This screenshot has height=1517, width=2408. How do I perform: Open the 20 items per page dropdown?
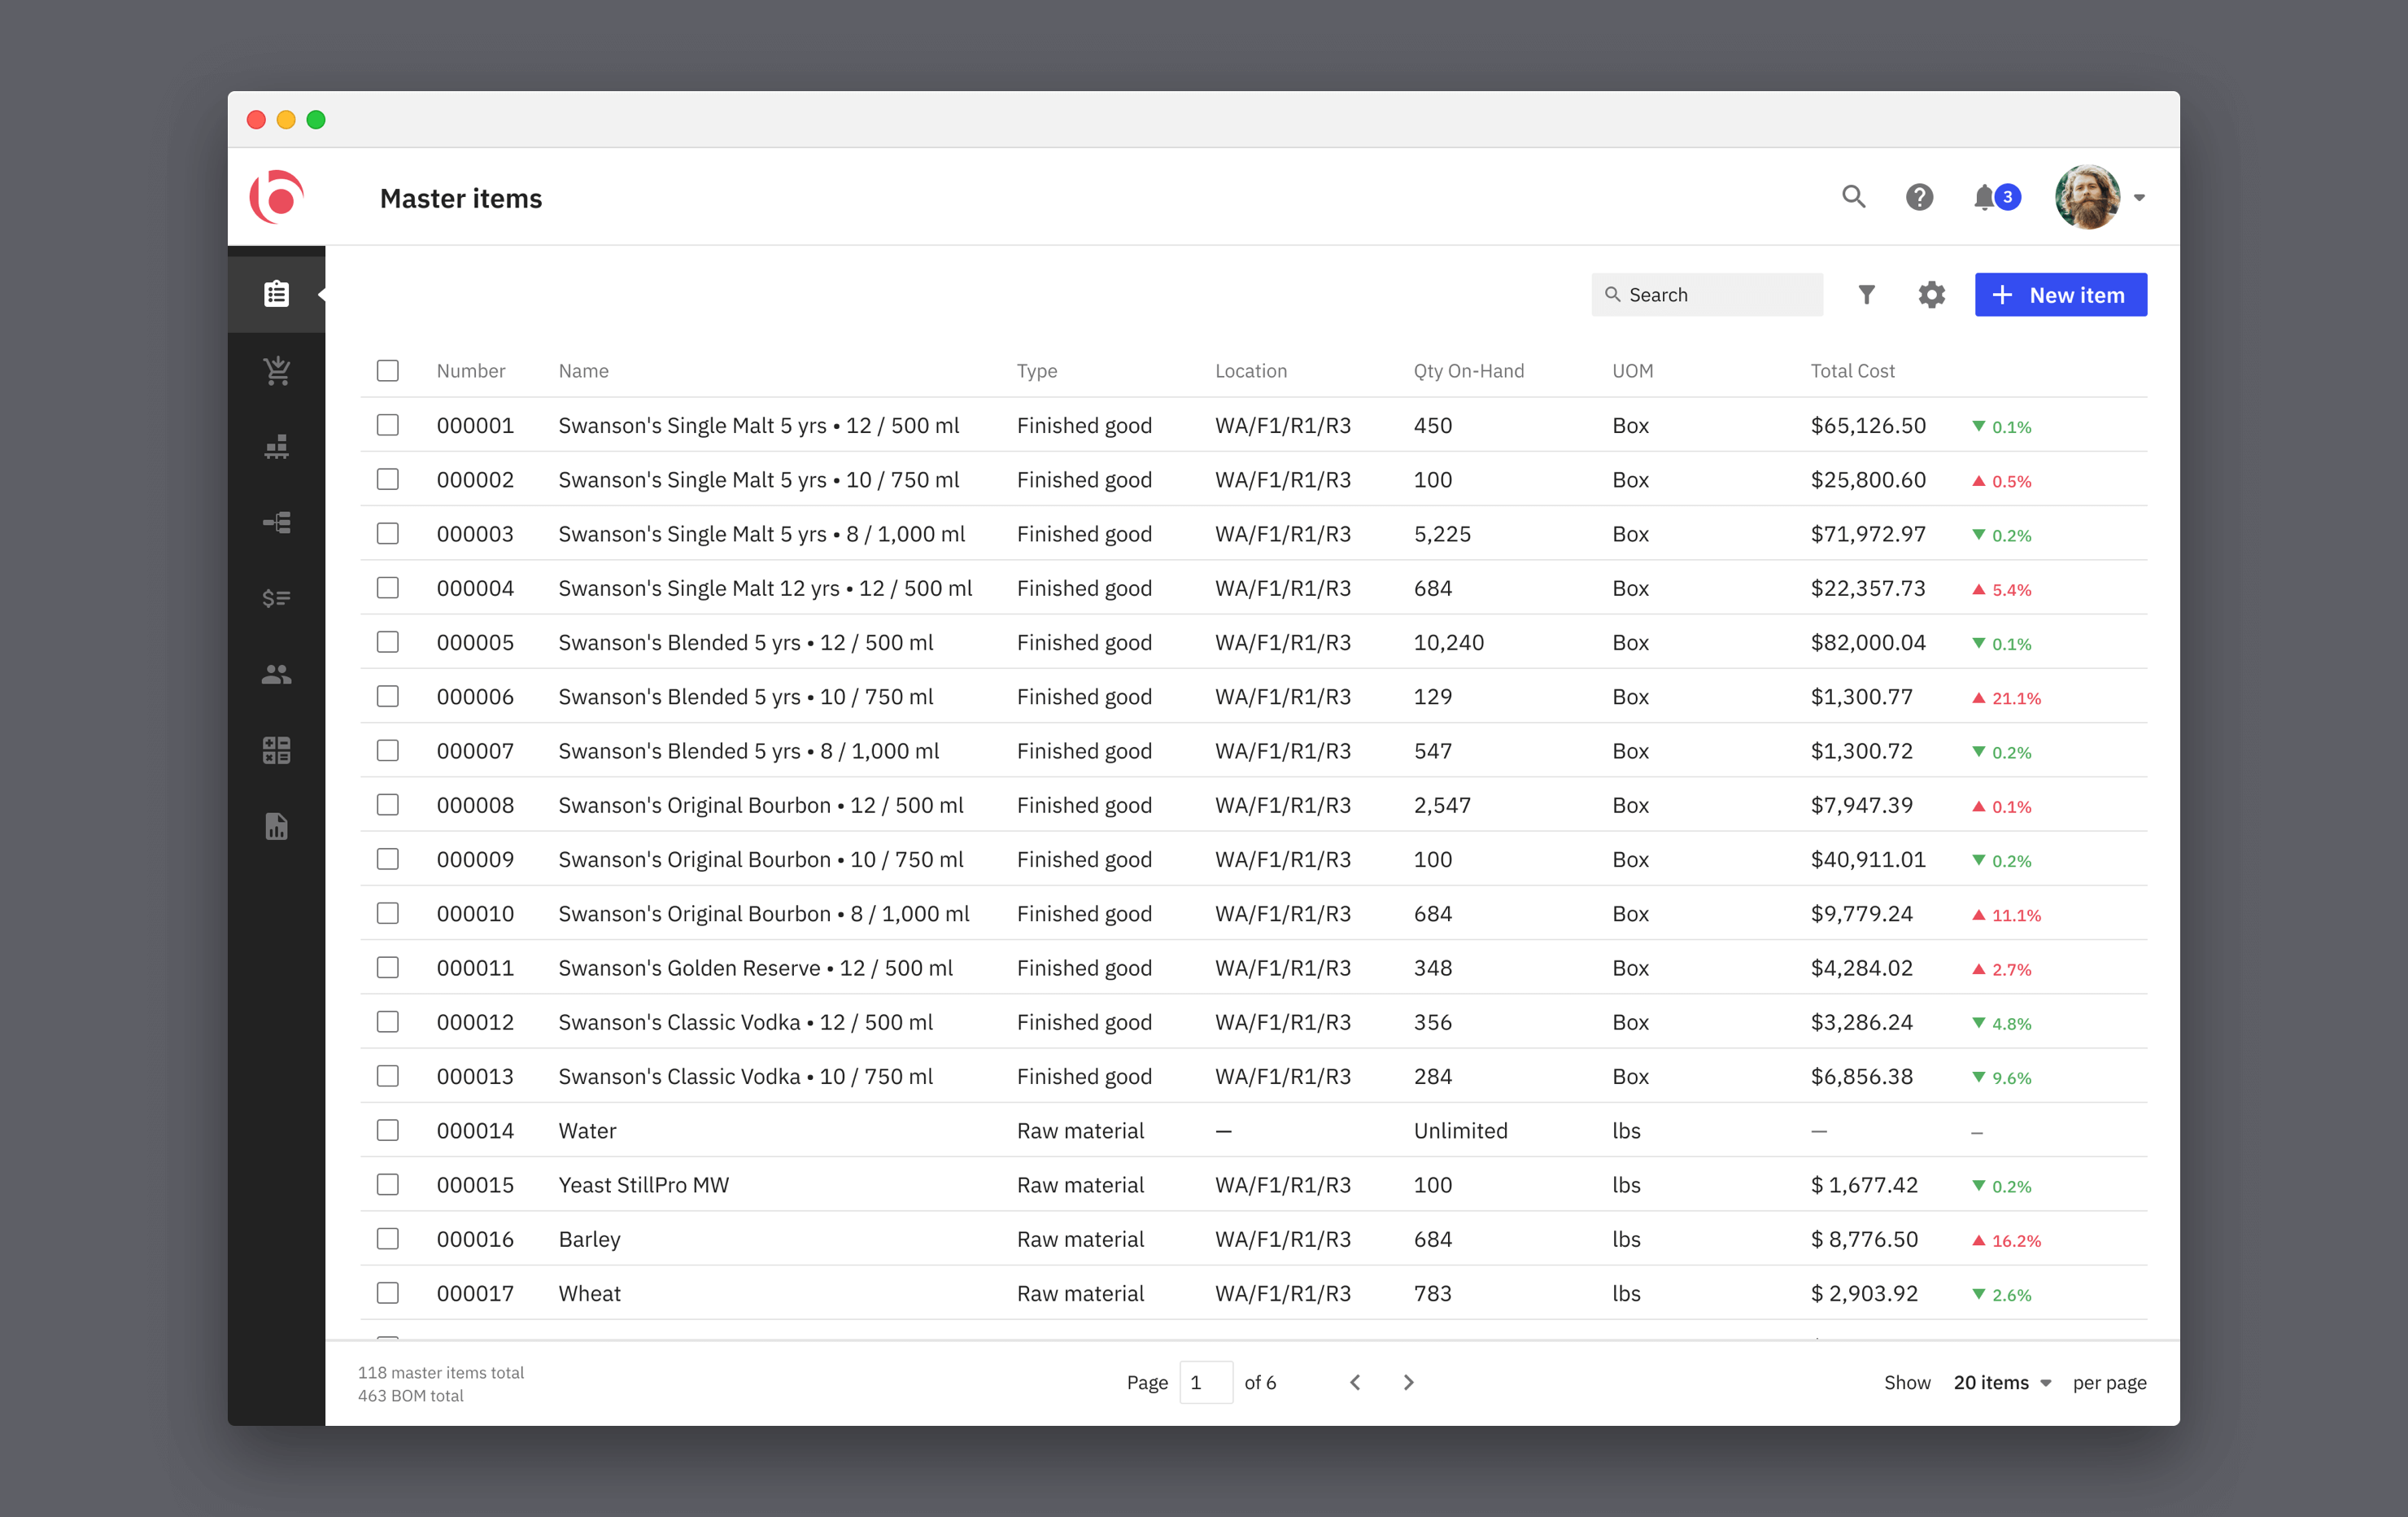2001,1382
